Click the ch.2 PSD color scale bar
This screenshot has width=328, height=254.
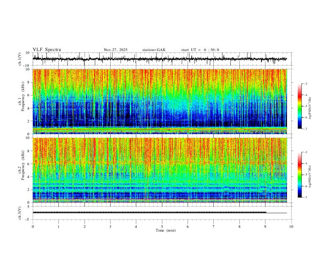click(x=300, y=175)
